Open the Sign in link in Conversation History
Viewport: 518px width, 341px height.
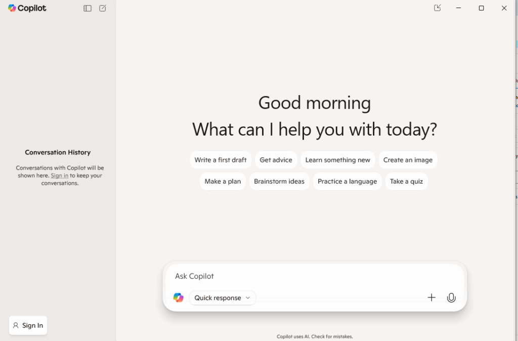(59, 176)
